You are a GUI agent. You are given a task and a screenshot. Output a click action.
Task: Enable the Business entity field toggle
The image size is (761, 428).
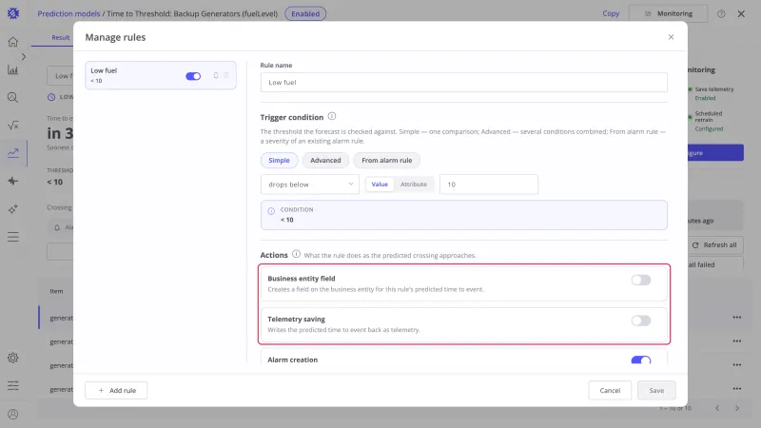[x=640, y=280]
